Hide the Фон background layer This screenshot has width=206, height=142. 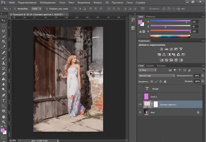140,112
